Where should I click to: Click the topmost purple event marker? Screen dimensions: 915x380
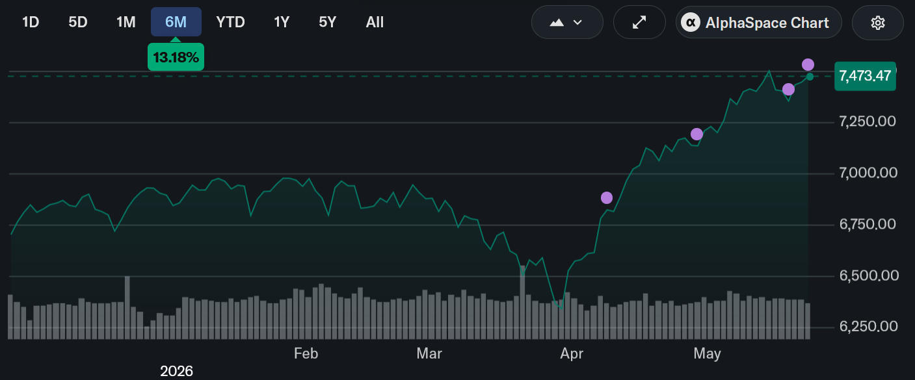click(808, 64)
